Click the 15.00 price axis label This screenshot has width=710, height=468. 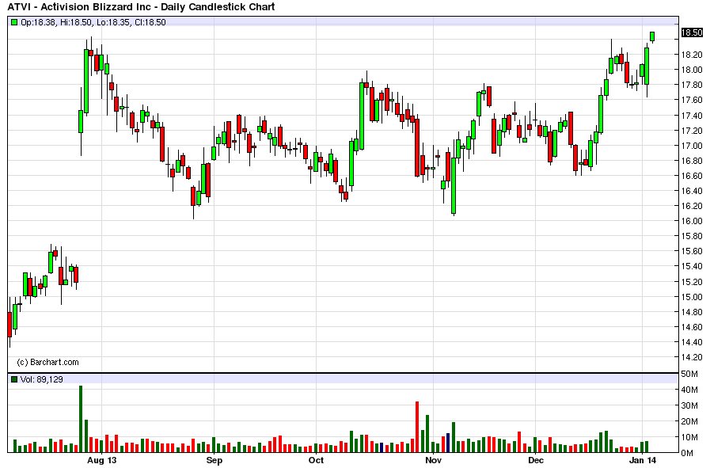[x=692, y=297]
